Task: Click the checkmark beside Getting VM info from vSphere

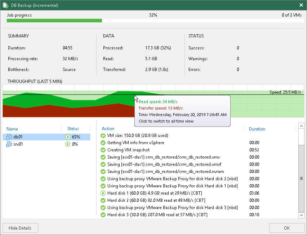Action: 103,143
